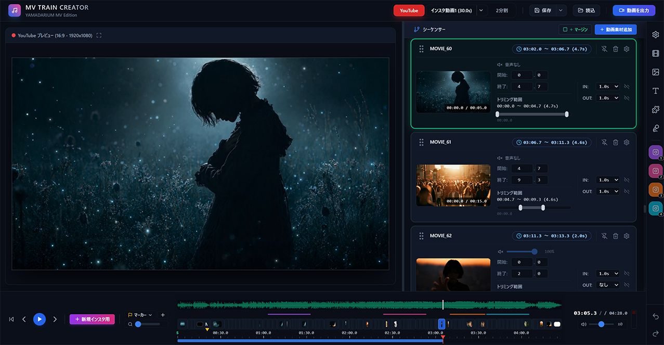Open the film strip panel in sidebar

(x=655, y=54)
